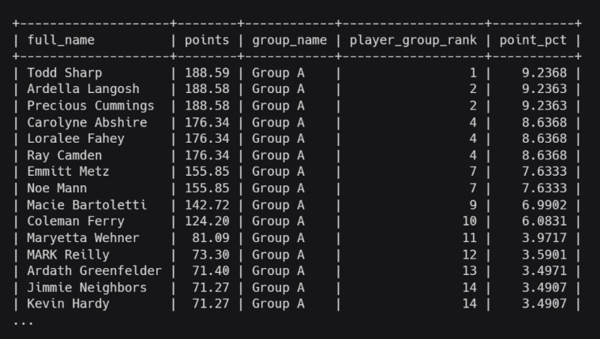
Task: Click the name Ardella Langosh
Action: pyautogui.click(x=83, y=89)
